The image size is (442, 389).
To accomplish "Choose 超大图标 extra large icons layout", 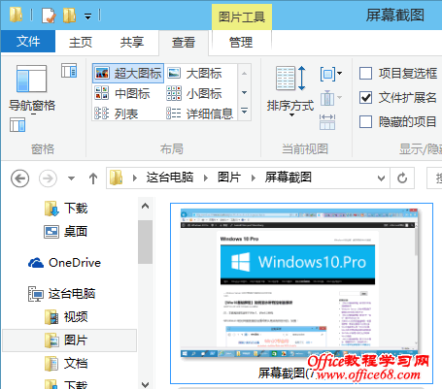I will pos(128,74).
